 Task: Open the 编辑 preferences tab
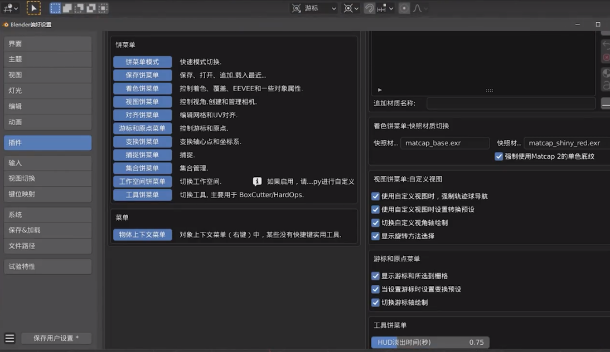48,106
